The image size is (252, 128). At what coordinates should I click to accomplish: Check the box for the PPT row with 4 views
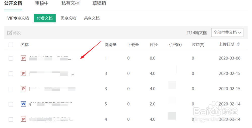click(x=11, y=119)
